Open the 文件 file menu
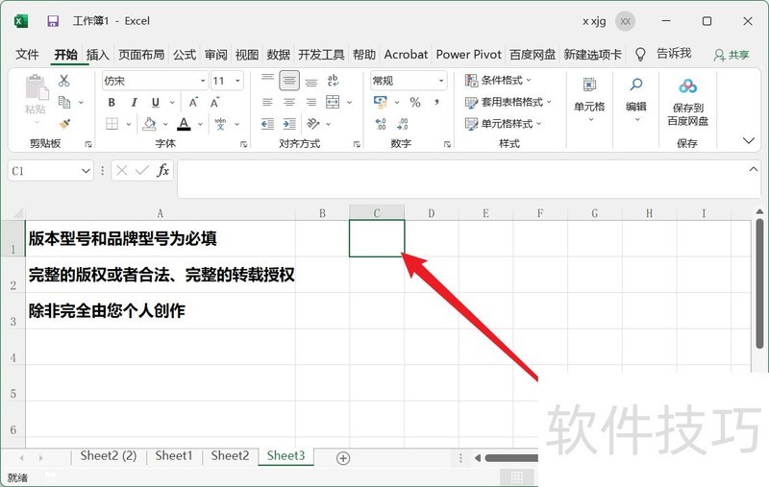Image resolution: width=769 pixels, height=487 pixels. (28, 55)
